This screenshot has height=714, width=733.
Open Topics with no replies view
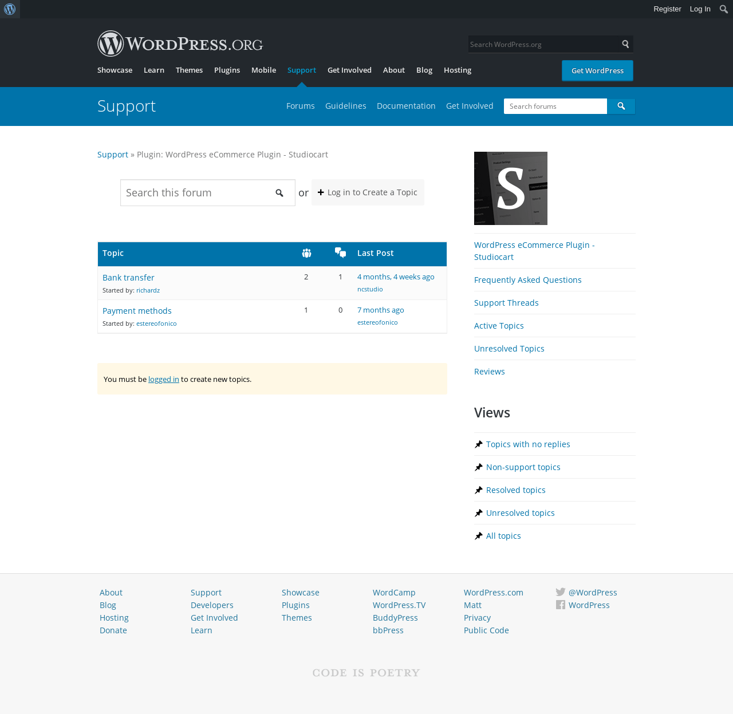pyautogui.click(x=528, y=444)
